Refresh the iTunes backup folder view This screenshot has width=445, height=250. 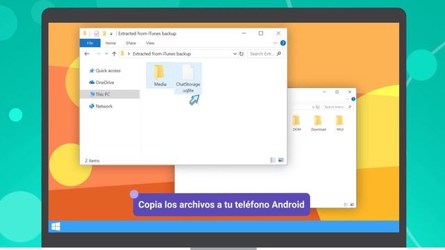click(241, 53)
